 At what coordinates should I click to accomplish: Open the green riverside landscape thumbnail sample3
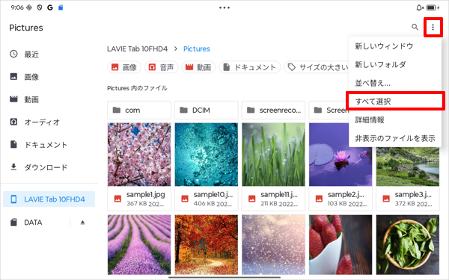click(408, 167)
